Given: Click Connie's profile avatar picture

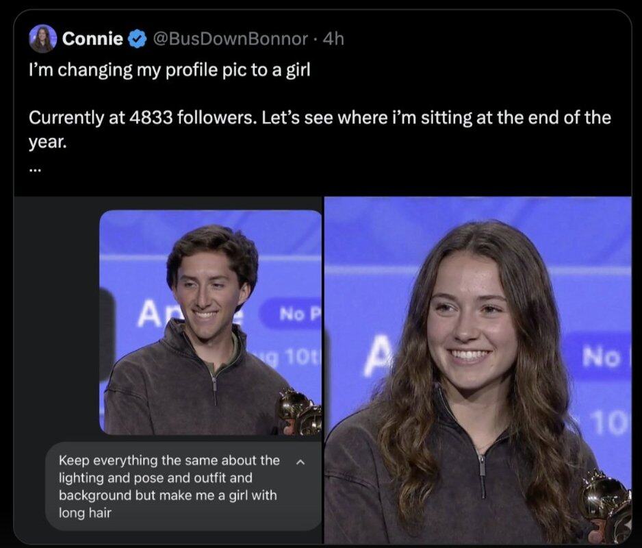Looking at the screenshot, I should (x=42, y=39).
